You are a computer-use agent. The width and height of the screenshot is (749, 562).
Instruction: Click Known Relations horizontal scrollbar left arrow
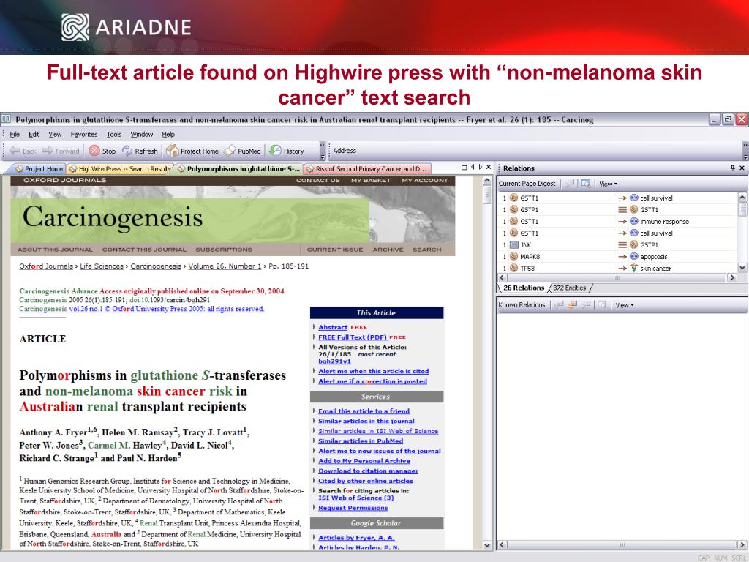coord(502,544)
